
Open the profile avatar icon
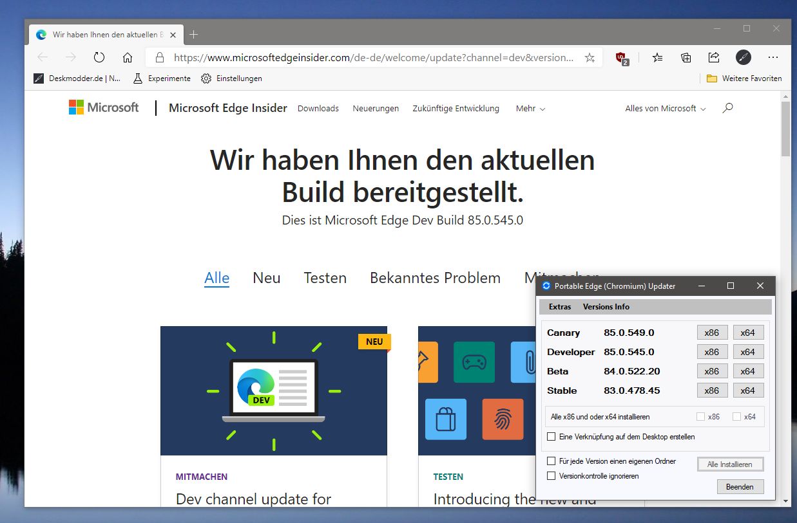point(744,57)
